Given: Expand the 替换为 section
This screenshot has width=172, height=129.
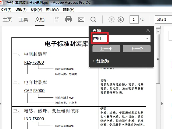Looking at the screenshot, I should [93, 61].
